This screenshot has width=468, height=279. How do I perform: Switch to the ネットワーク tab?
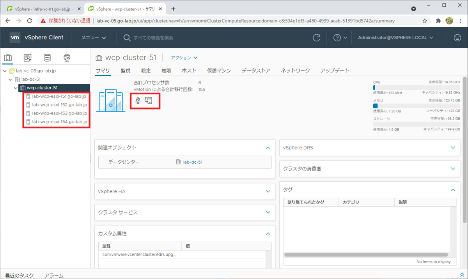296,71
